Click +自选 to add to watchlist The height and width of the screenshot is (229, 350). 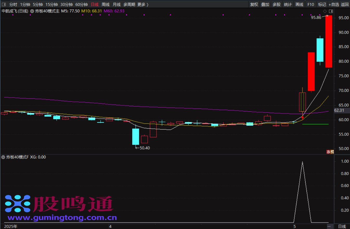[x=334, y=4]
